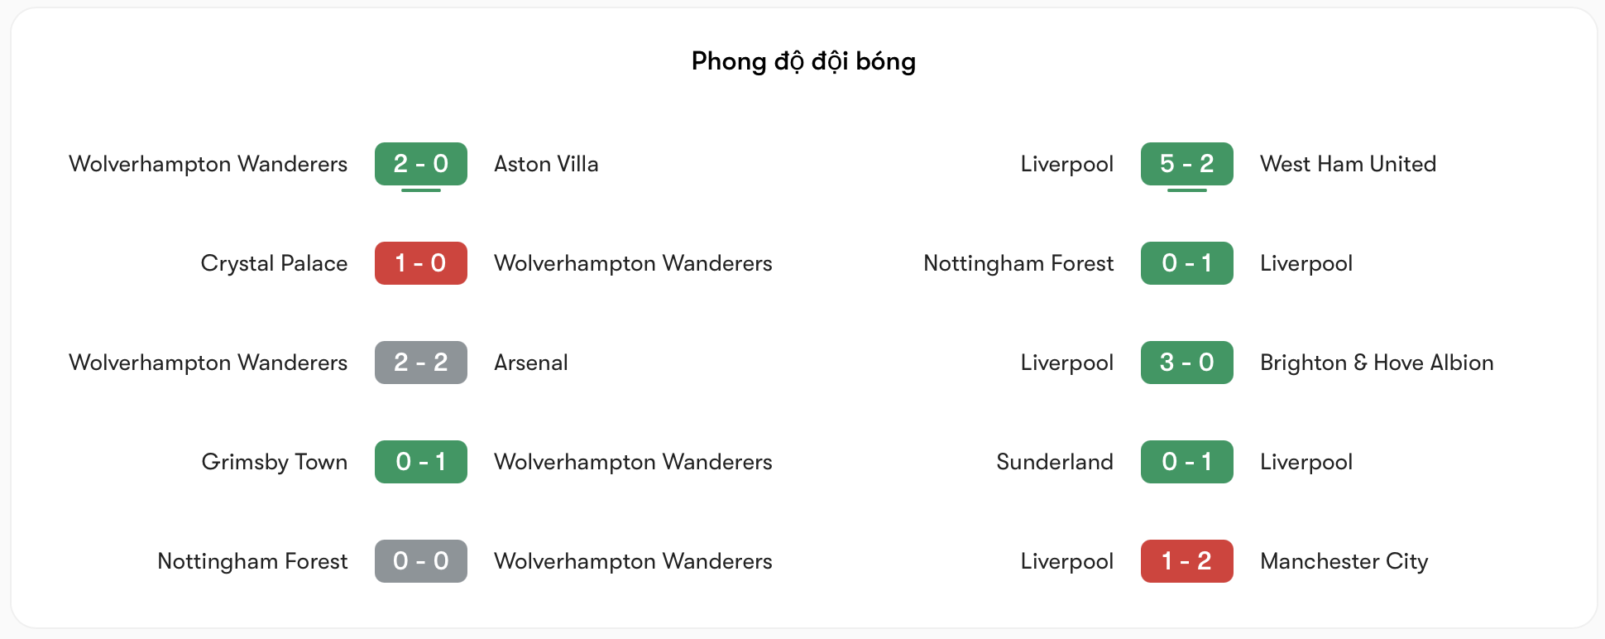Click the 0 - 0 Nottingham Forest draw badge
The width and height of the screenshot is (1605, 639).
(x=420, y=561)
